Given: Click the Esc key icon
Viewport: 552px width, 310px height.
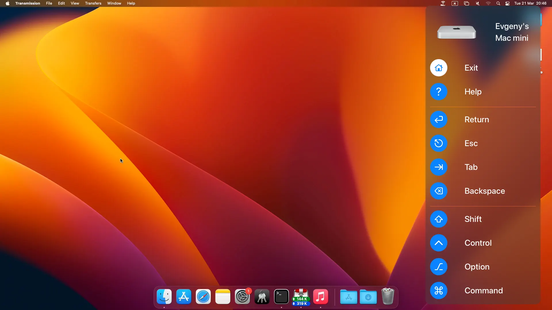Looking at the screenshot, I should (438, 143).
